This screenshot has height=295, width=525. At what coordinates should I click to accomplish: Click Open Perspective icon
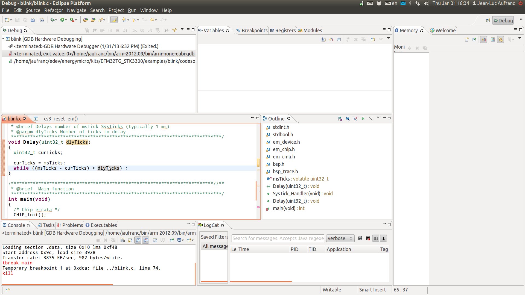point(488,20)
